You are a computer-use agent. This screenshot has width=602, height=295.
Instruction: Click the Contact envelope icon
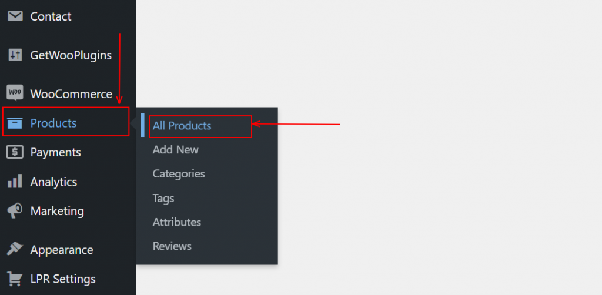click(15, 16)
